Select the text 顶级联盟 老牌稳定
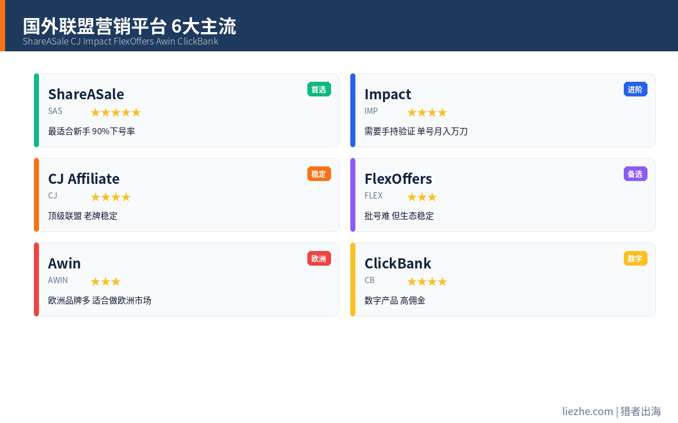Viewport: 678px width, 423px height. tap(82, 216)
